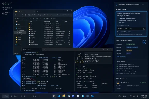Click the Cut icon in Explorer toolbar
The width and height of the screenshot is (149, 99).
(23, 19)
